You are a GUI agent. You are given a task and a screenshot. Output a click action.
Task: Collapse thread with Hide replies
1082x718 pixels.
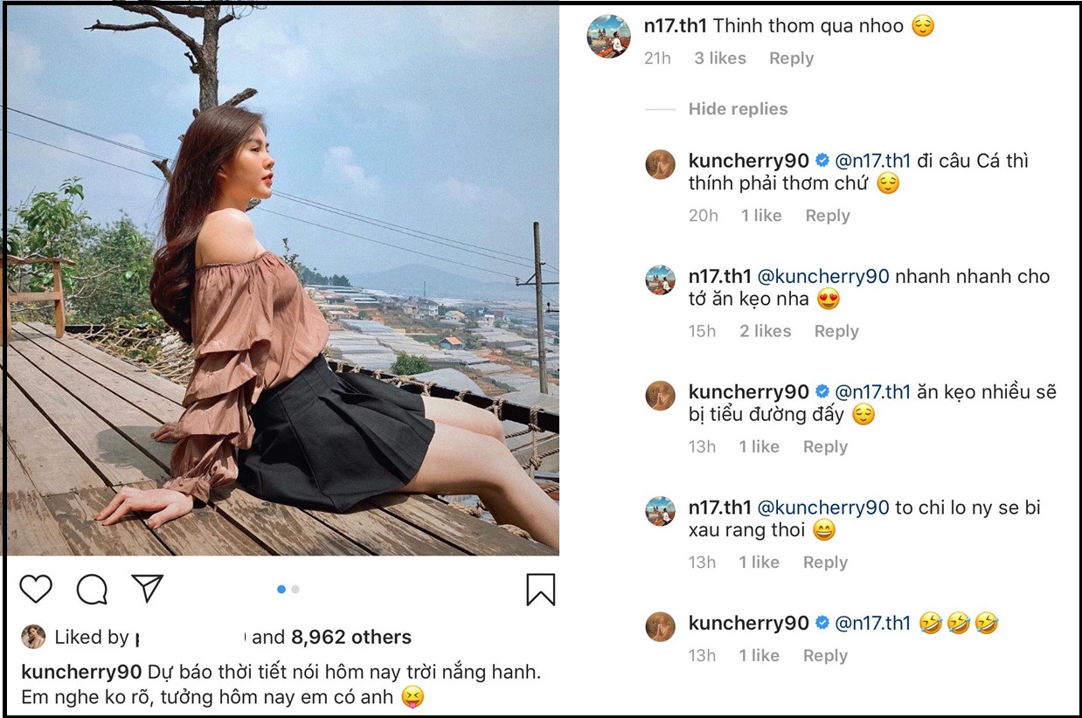pos(738,109)
